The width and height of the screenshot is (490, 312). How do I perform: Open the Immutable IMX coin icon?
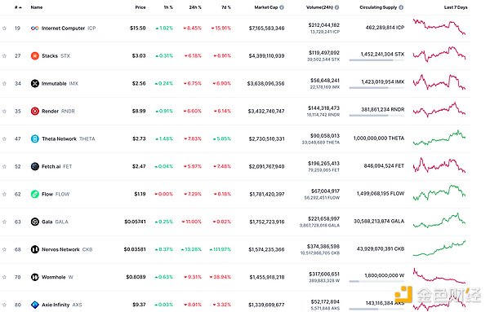pos(34,84)
